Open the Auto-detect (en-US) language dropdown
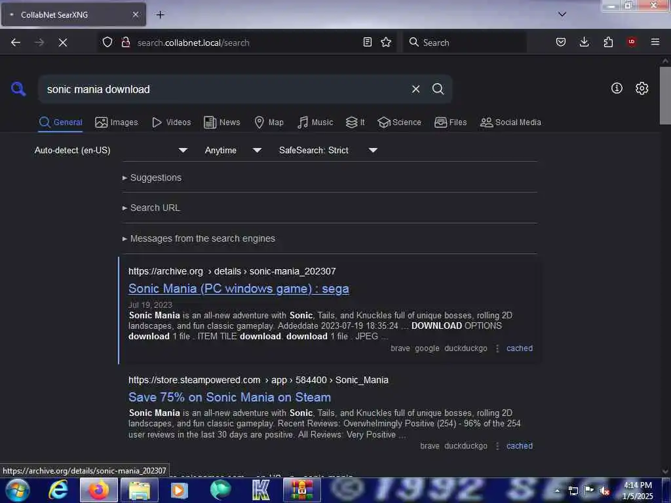Image resolution: width=671 pixels, height=503 pixels. 111,150
